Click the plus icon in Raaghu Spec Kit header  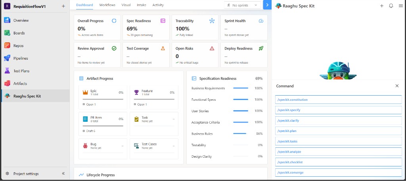pos(382,6)
